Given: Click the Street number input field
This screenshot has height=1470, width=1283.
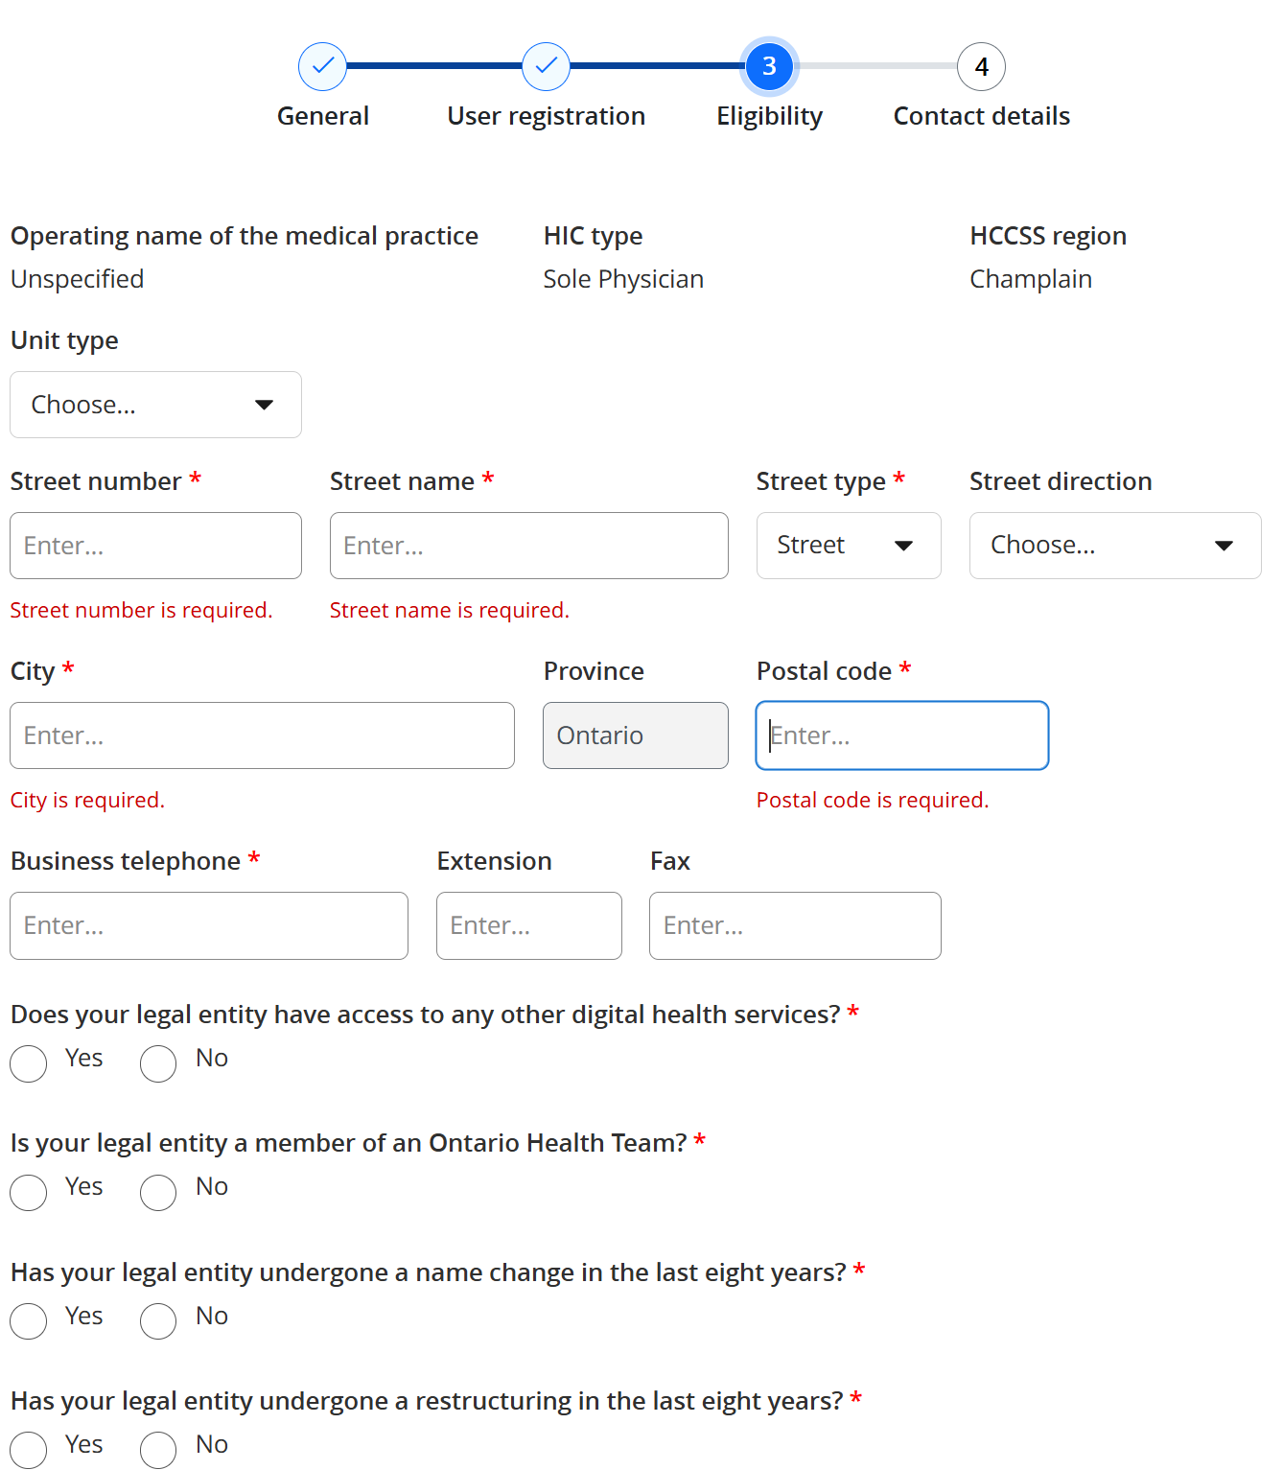Looking at the screenshot, I should (x=155, y=546).
